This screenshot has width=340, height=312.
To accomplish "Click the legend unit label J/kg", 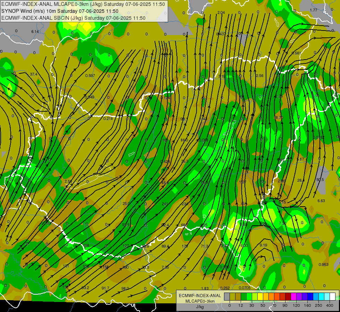I will point(200,307).
